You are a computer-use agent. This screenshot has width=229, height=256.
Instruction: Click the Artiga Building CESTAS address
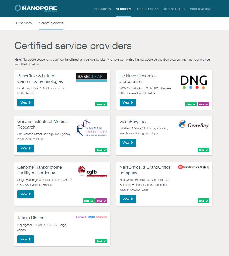tap(44, 182)
